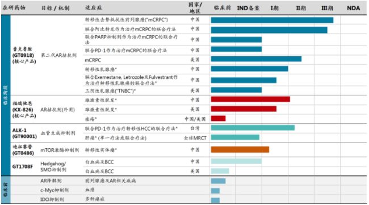
Task: Click the red bar for 痤疮 indication
Action: click(218, 118)
